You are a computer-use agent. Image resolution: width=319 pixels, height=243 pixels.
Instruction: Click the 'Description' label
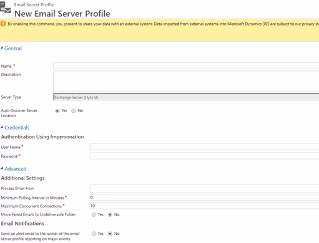click(x=11, y=74)
